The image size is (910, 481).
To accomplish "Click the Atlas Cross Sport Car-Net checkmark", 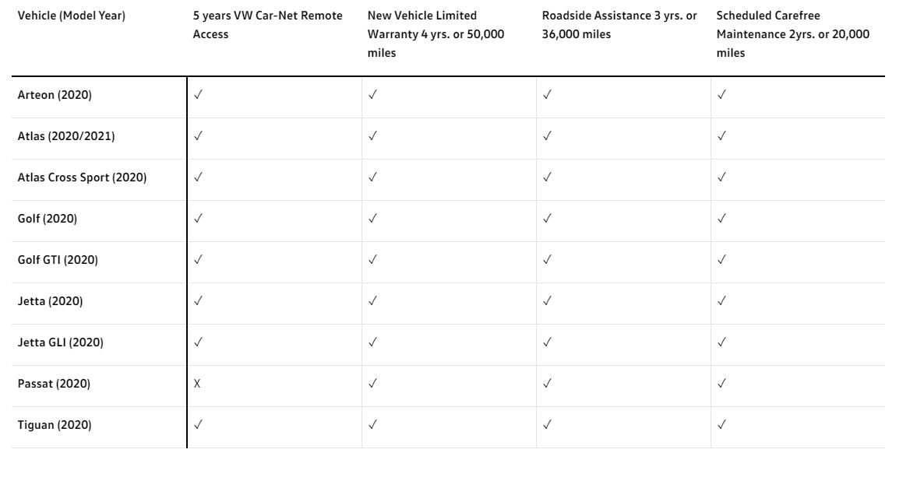I will 199,177.
